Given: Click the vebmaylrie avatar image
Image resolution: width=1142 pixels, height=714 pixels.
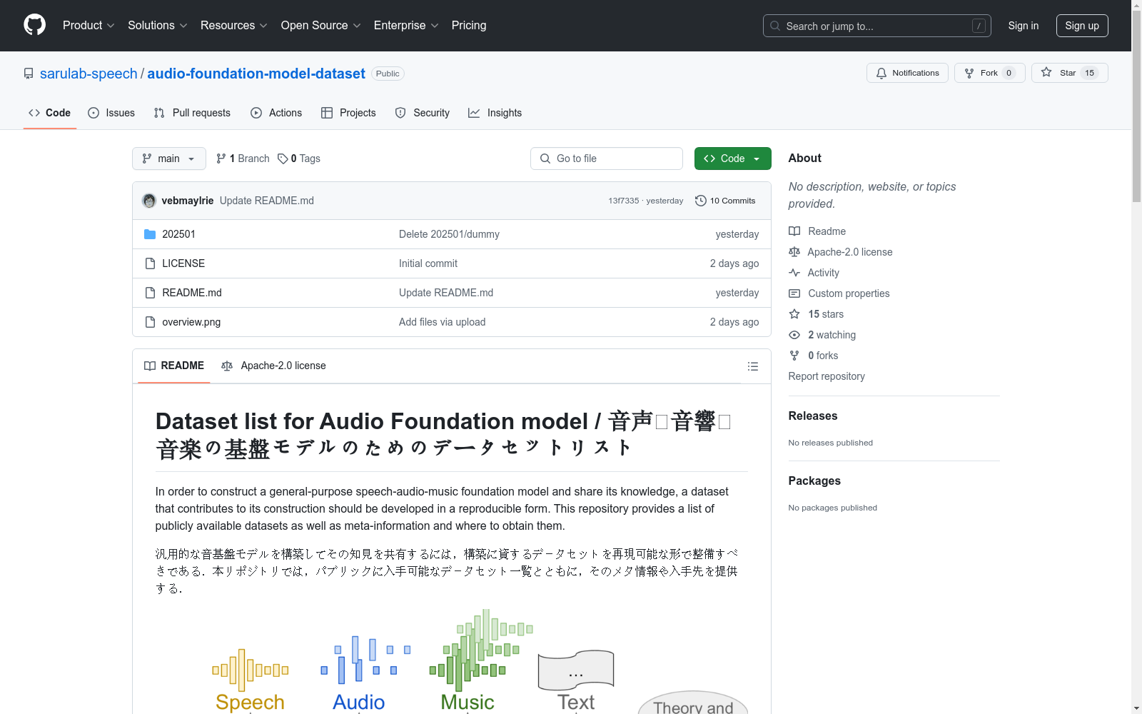Looking at the screenshot, I should (x=149, y=201).
